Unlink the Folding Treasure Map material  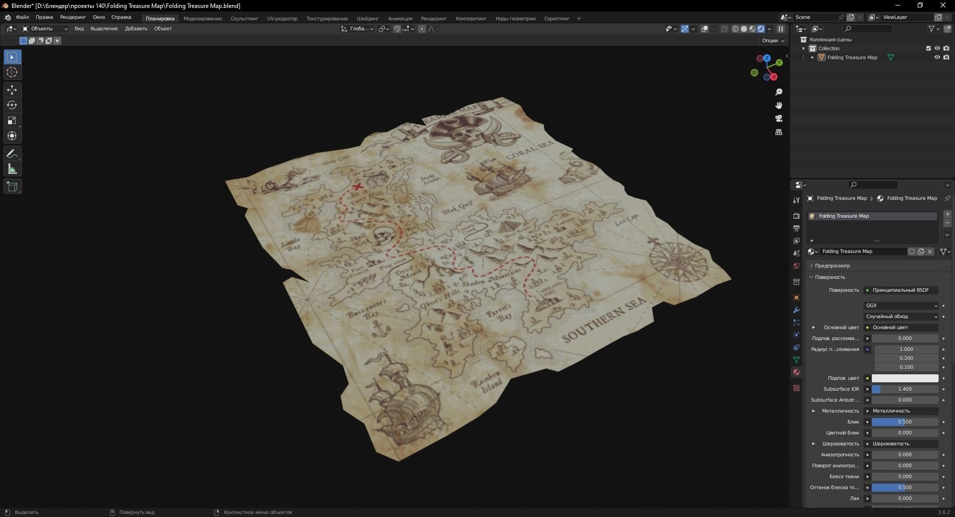coord(930,252)
